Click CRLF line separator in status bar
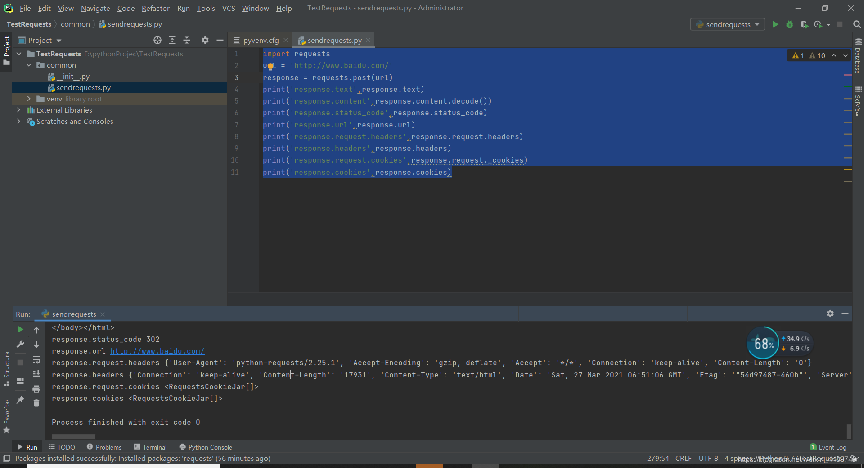Screen dimensions: 864x468 coord(683,458)
